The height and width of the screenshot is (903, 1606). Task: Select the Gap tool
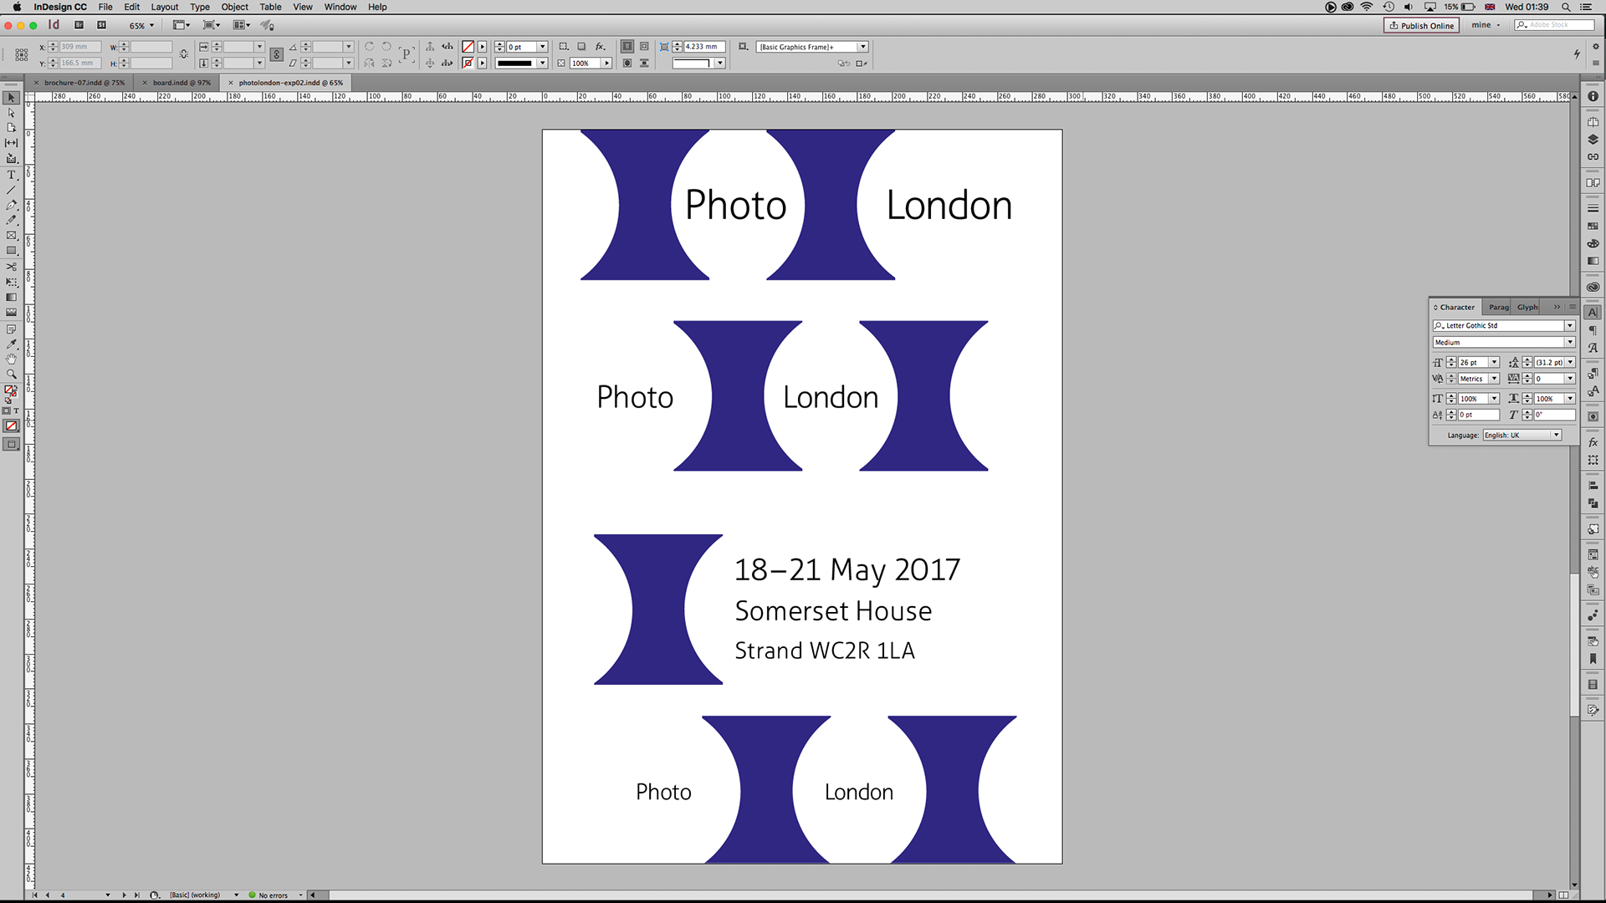click(x=12, y=143)
